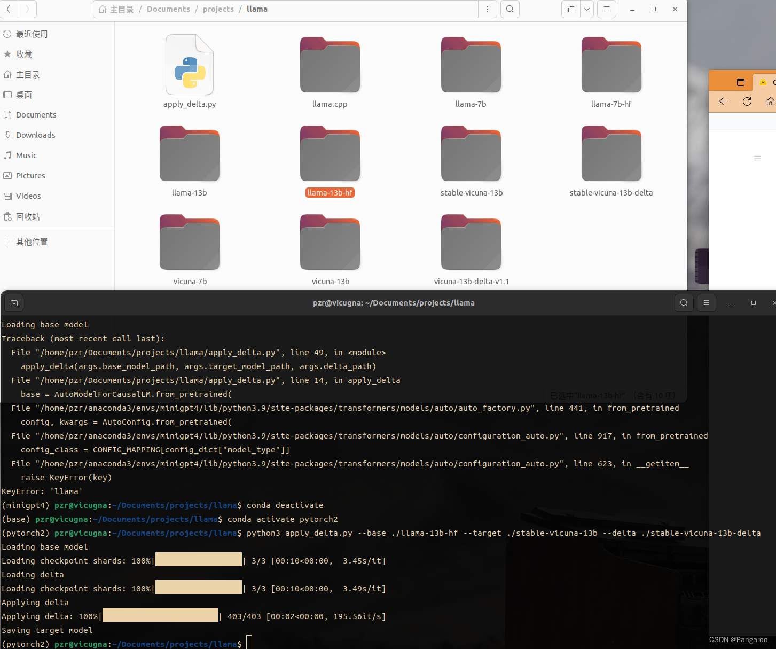Click the conda activate pytorch2 command
This screenshot has height=649, width=776.
click(x=283, y=519)
